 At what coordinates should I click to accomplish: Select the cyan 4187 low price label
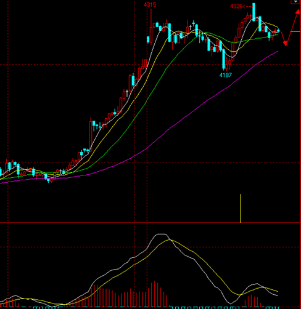pos(226,75)
